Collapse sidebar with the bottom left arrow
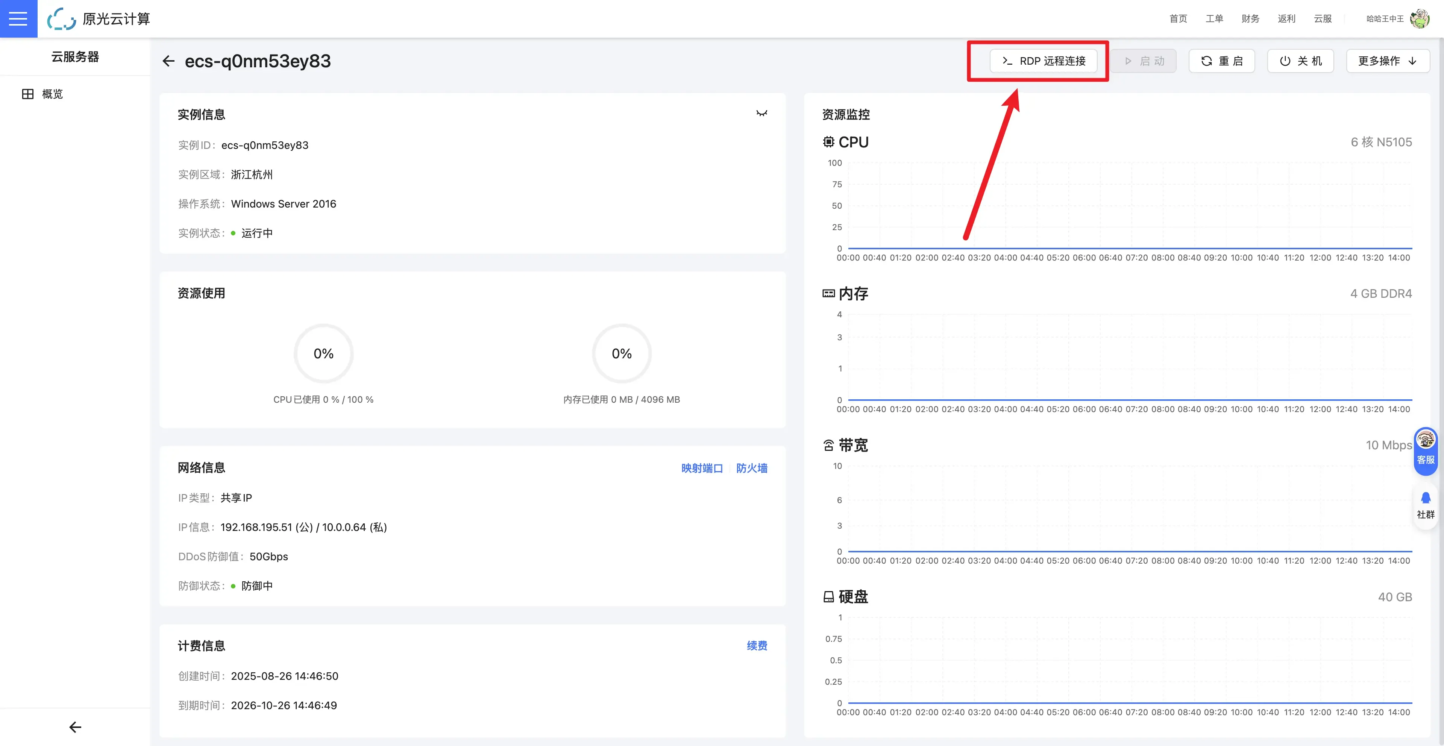The height and width of the screenshot is (746, 1444). tap(75, 727)
